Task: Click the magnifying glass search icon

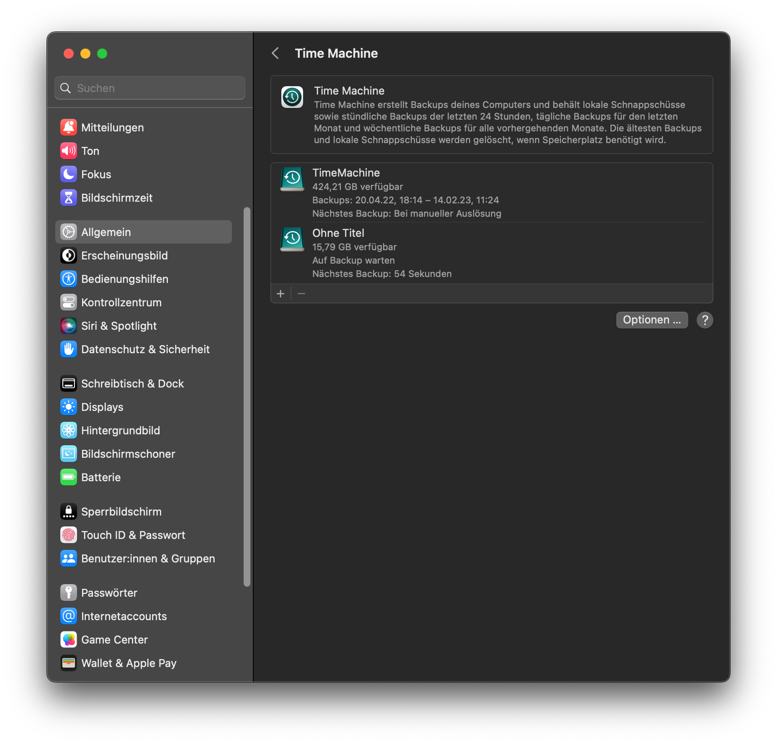Action: coord(66,88)
